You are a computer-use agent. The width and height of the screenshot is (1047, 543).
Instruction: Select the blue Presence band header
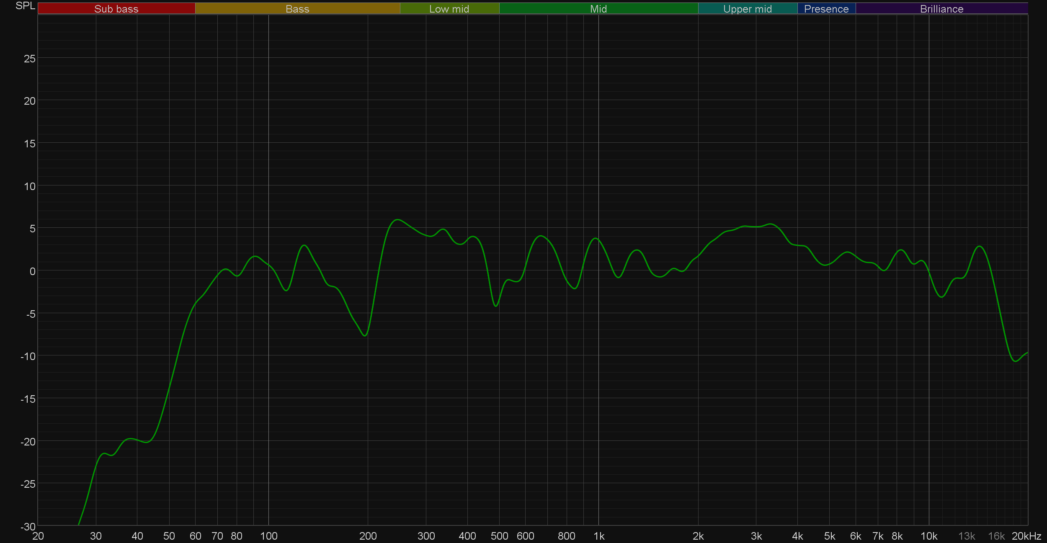pos(826,9)
